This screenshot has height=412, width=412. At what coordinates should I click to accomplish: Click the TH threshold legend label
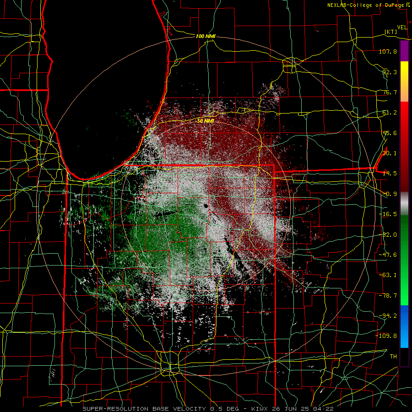[393, 357]
